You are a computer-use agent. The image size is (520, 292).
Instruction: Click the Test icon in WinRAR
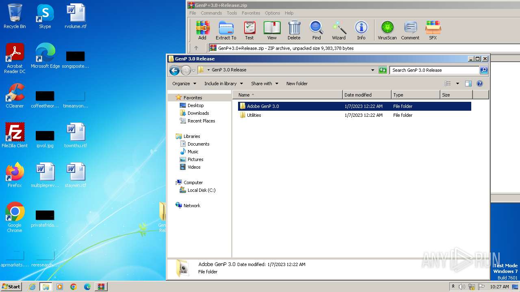249,30
